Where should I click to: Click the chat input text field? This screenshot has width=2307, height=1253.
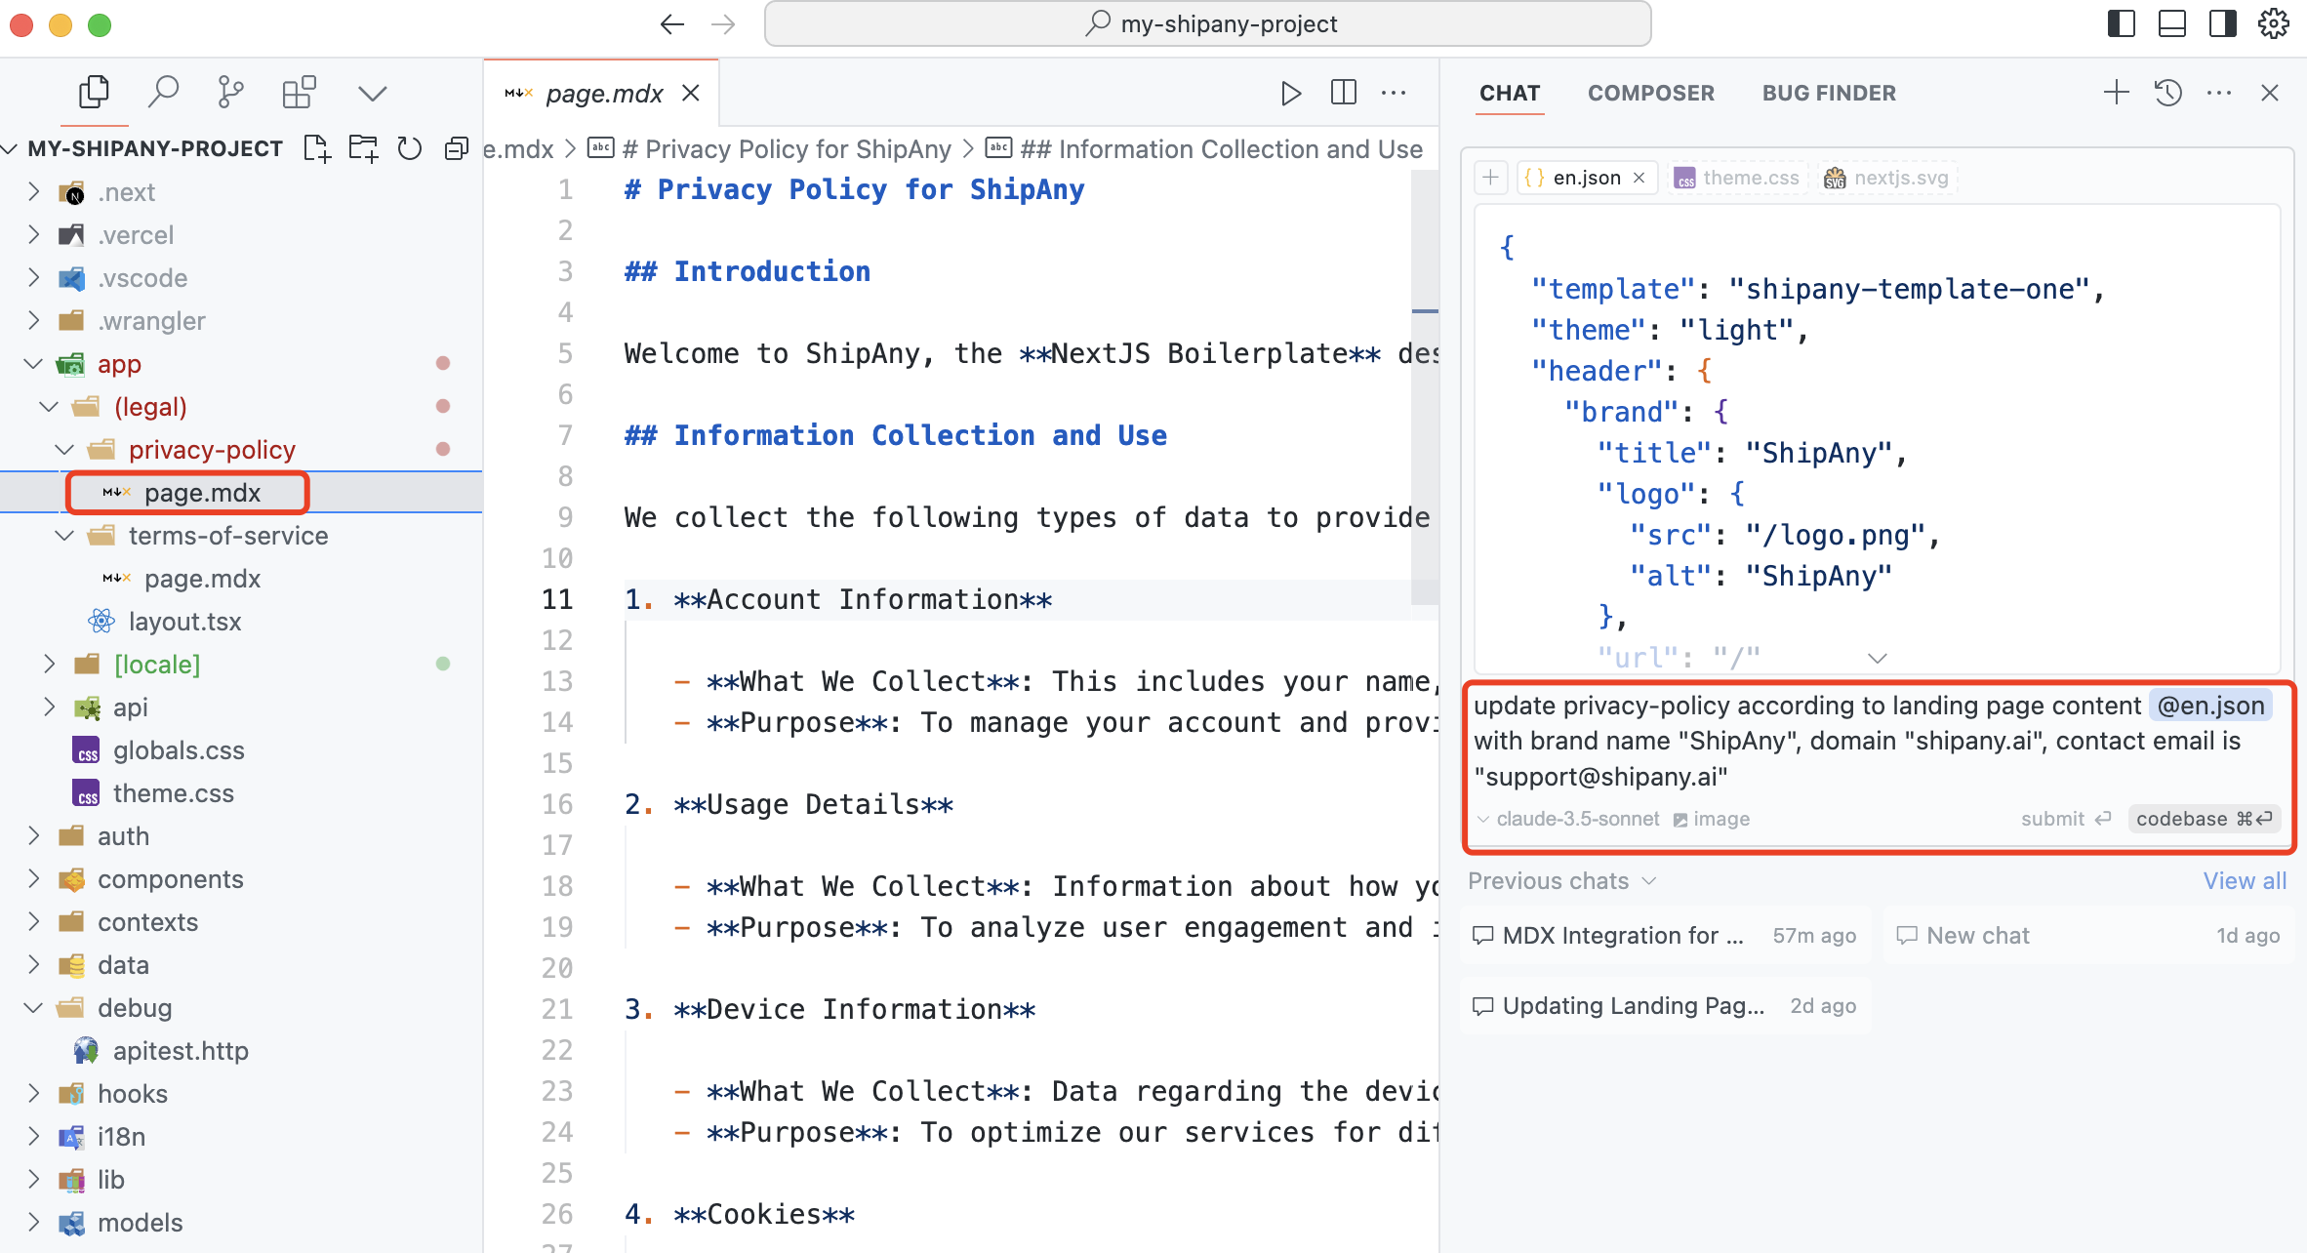(x=1875, y=741)
